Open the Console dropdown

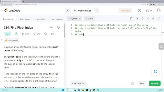point(78,84)
